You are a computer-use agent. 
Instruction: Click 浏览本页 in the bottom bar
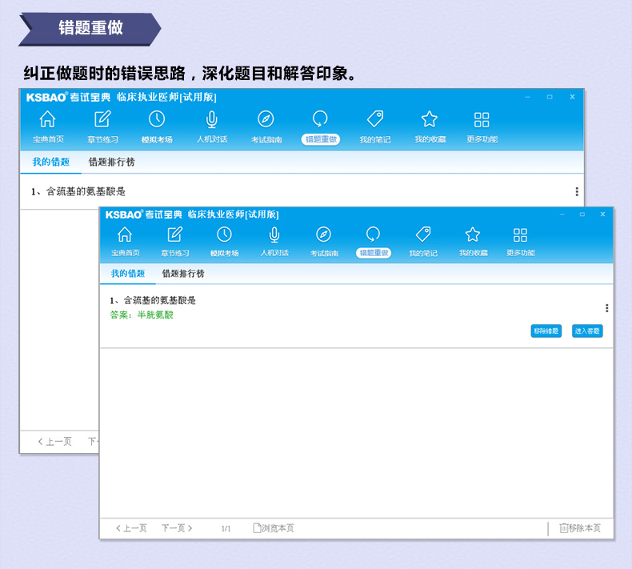tap(274, 528)
